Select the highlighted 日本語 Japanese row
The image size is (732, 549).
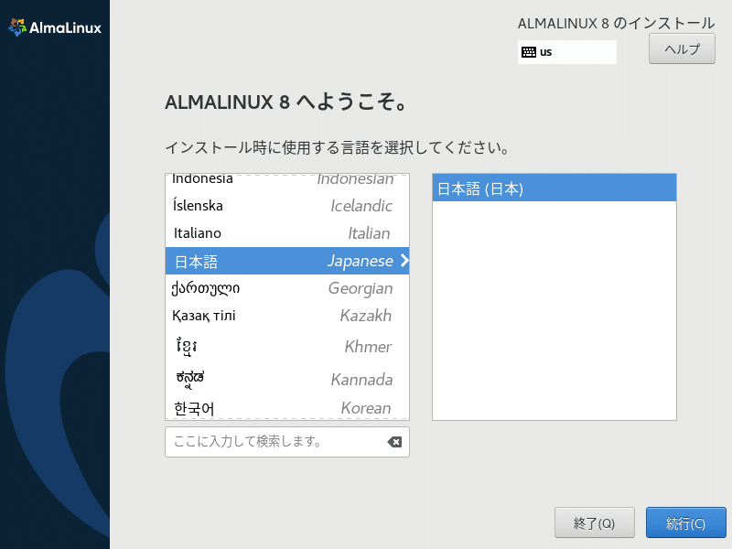point(287,261)
